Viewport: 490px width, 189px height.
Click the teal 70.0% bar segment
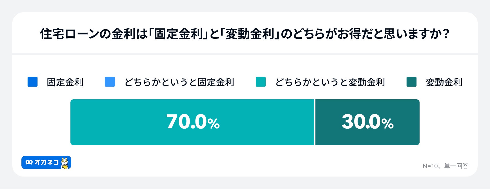point(192,122)
